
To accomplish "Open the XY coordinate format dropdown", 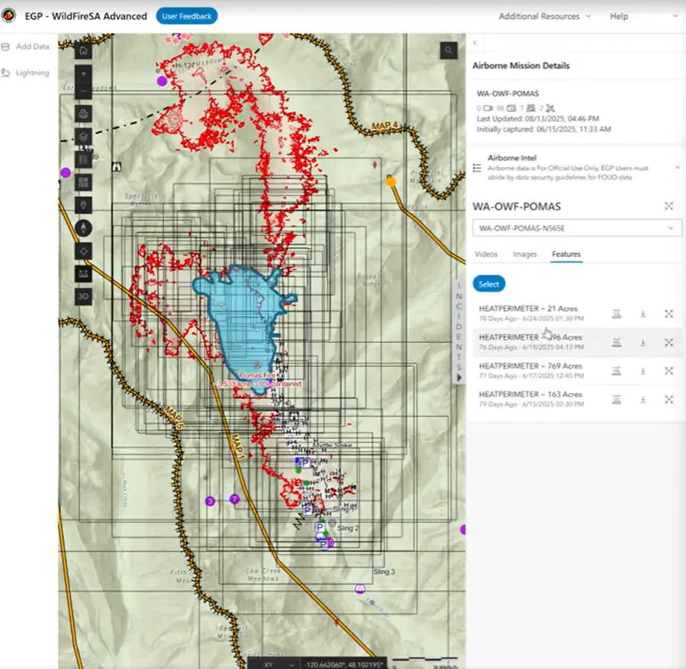I will point(281,662).
